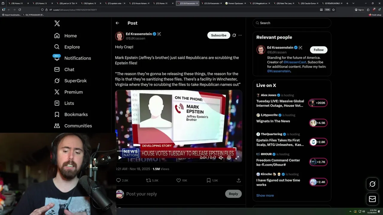Click Sign in in the browser toolbar
383x215 pixels.
tap(359, 10)
